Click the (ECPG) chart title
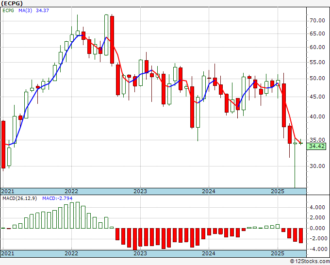This screenshot has width=330, height=265. (12, 3)
